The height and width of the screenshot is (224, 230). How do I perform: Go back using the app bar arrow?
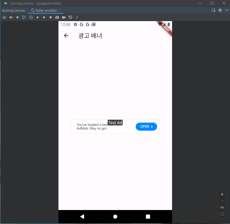[x=66, y=36]
